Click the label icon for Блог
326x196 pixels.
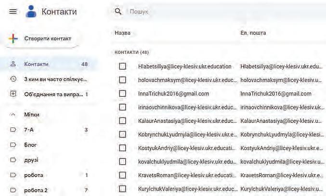(13, 145)
